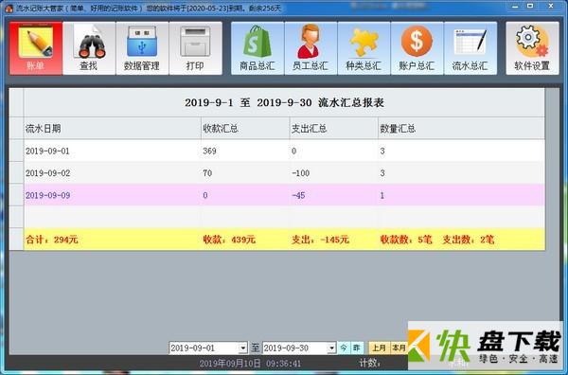Click the 计数 label in status bar
Viewport: 568px width, 375px height.
point(369,363)
